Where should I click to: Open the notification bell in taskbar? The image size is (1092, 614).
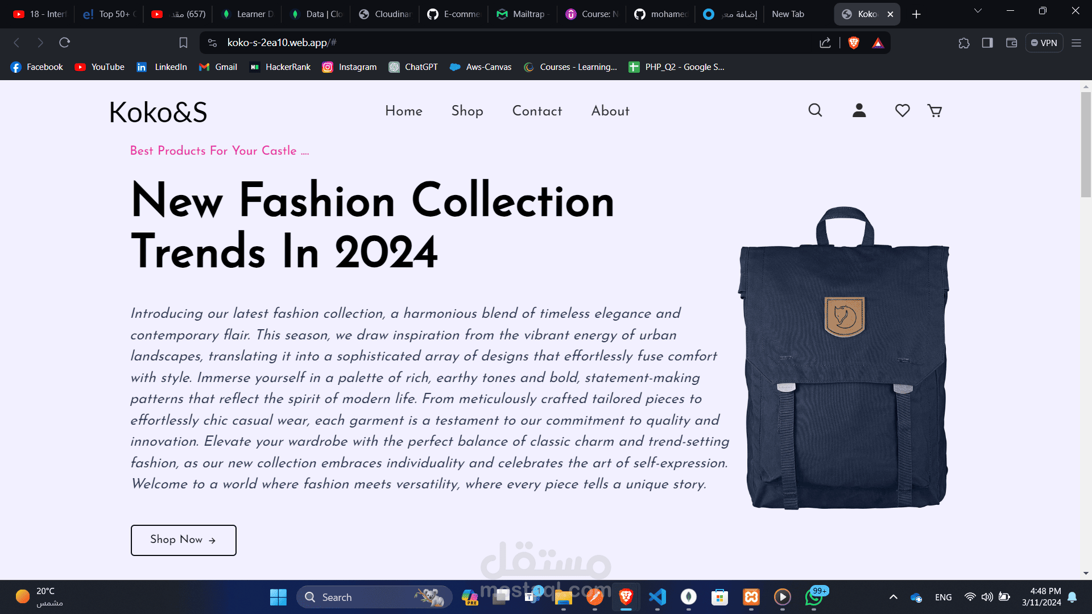tap(1072, 597)
